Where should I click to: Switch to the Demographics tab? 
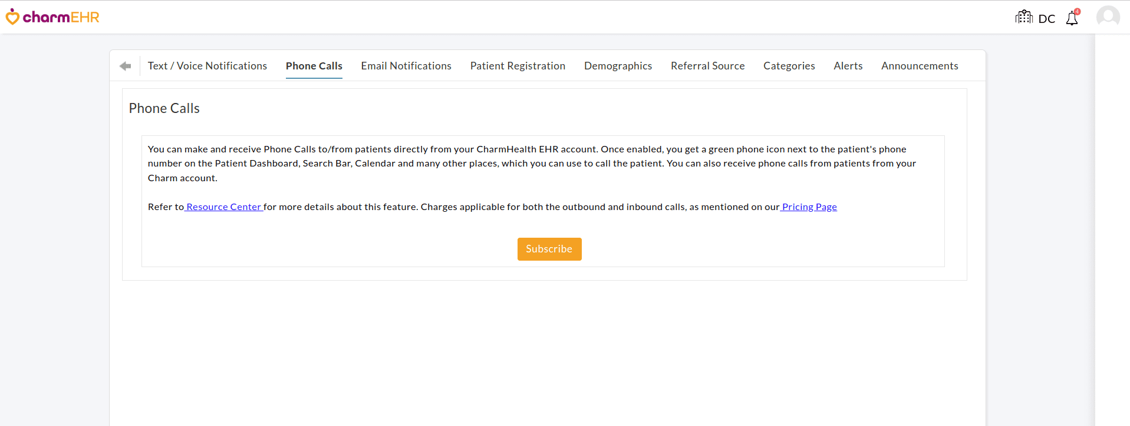[618, 66]
